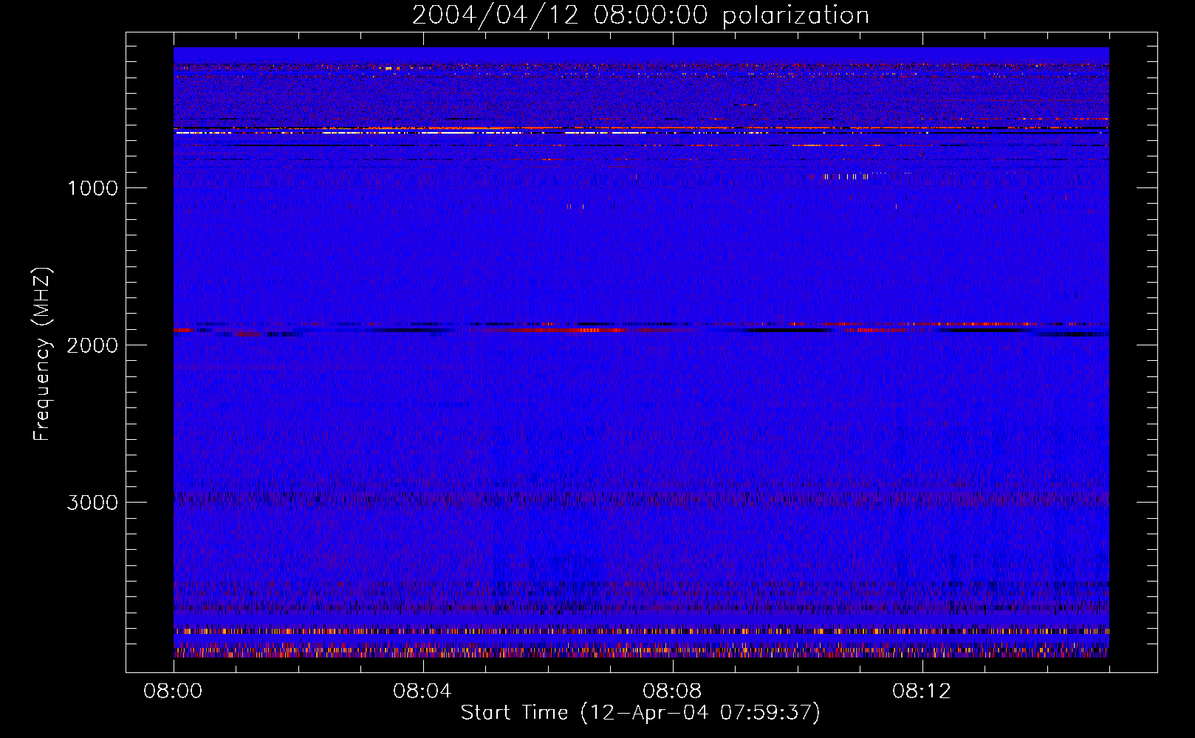Click the 2000 frequency tick label
The height and width of the screenshot is (738, 1195).
pos(92,345)
